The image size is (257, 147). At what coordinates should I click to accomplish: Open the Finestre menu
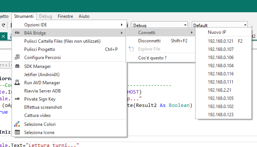coord(66,16)
